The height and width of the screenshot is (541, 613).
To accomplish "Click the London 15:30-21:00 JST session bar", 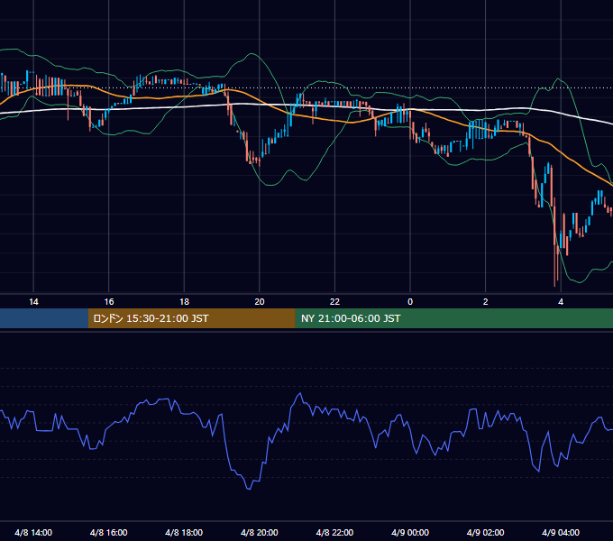I will 191,318.
